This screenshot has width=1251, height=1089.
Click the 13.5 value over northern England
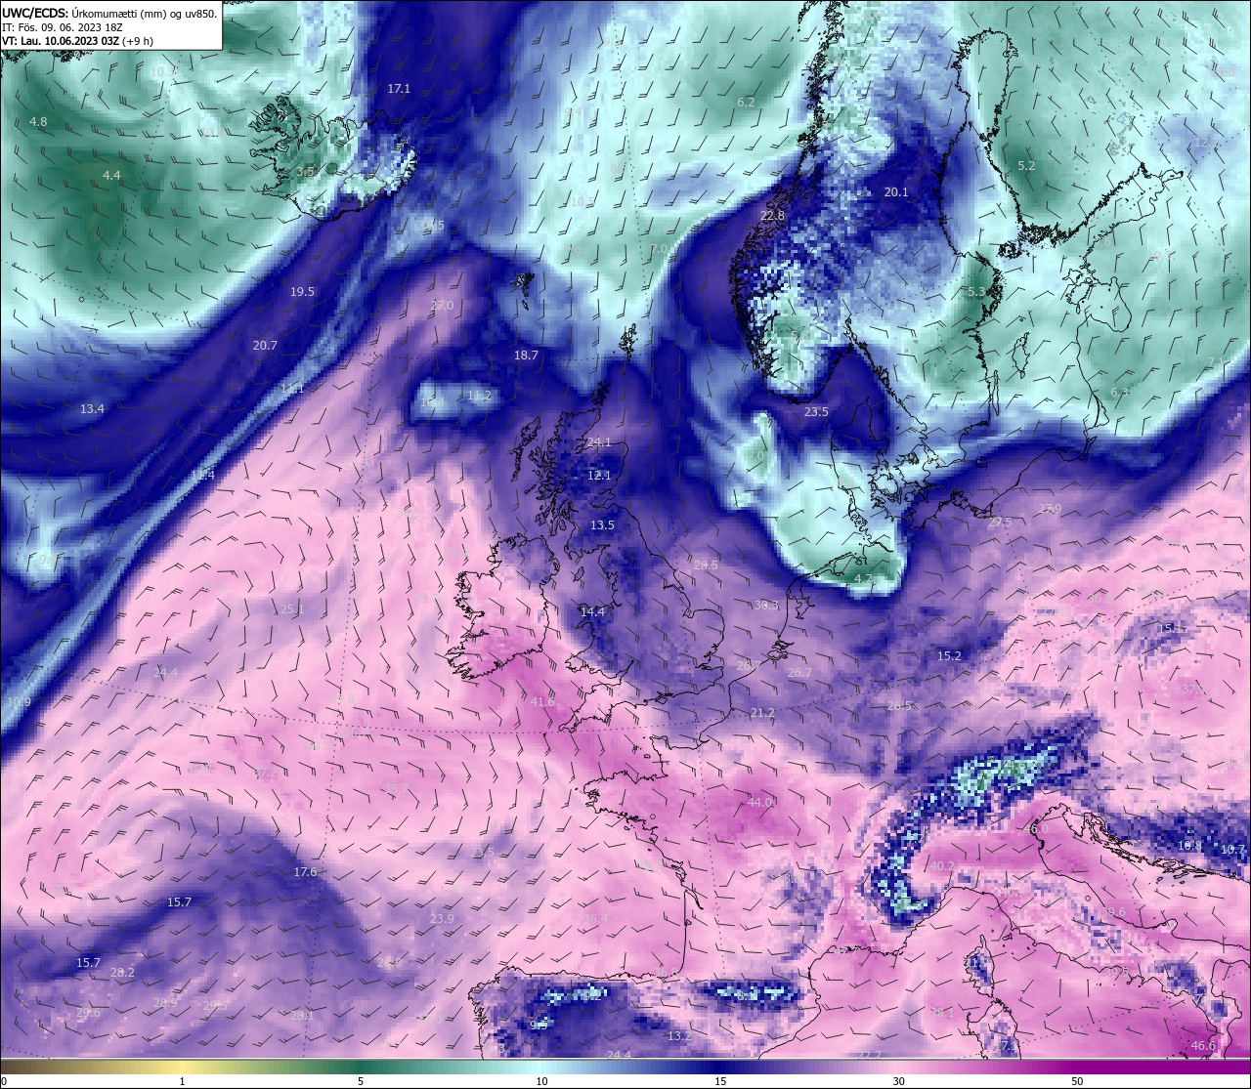[x=602, y=524]
